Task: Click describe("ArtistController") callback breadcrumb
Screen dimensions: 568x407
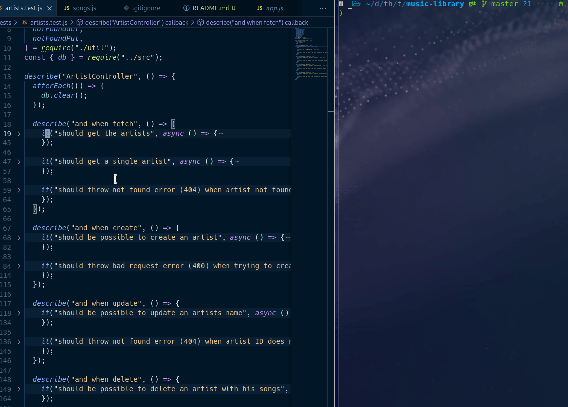Action: pyautogui.click(x=136, y=22)
